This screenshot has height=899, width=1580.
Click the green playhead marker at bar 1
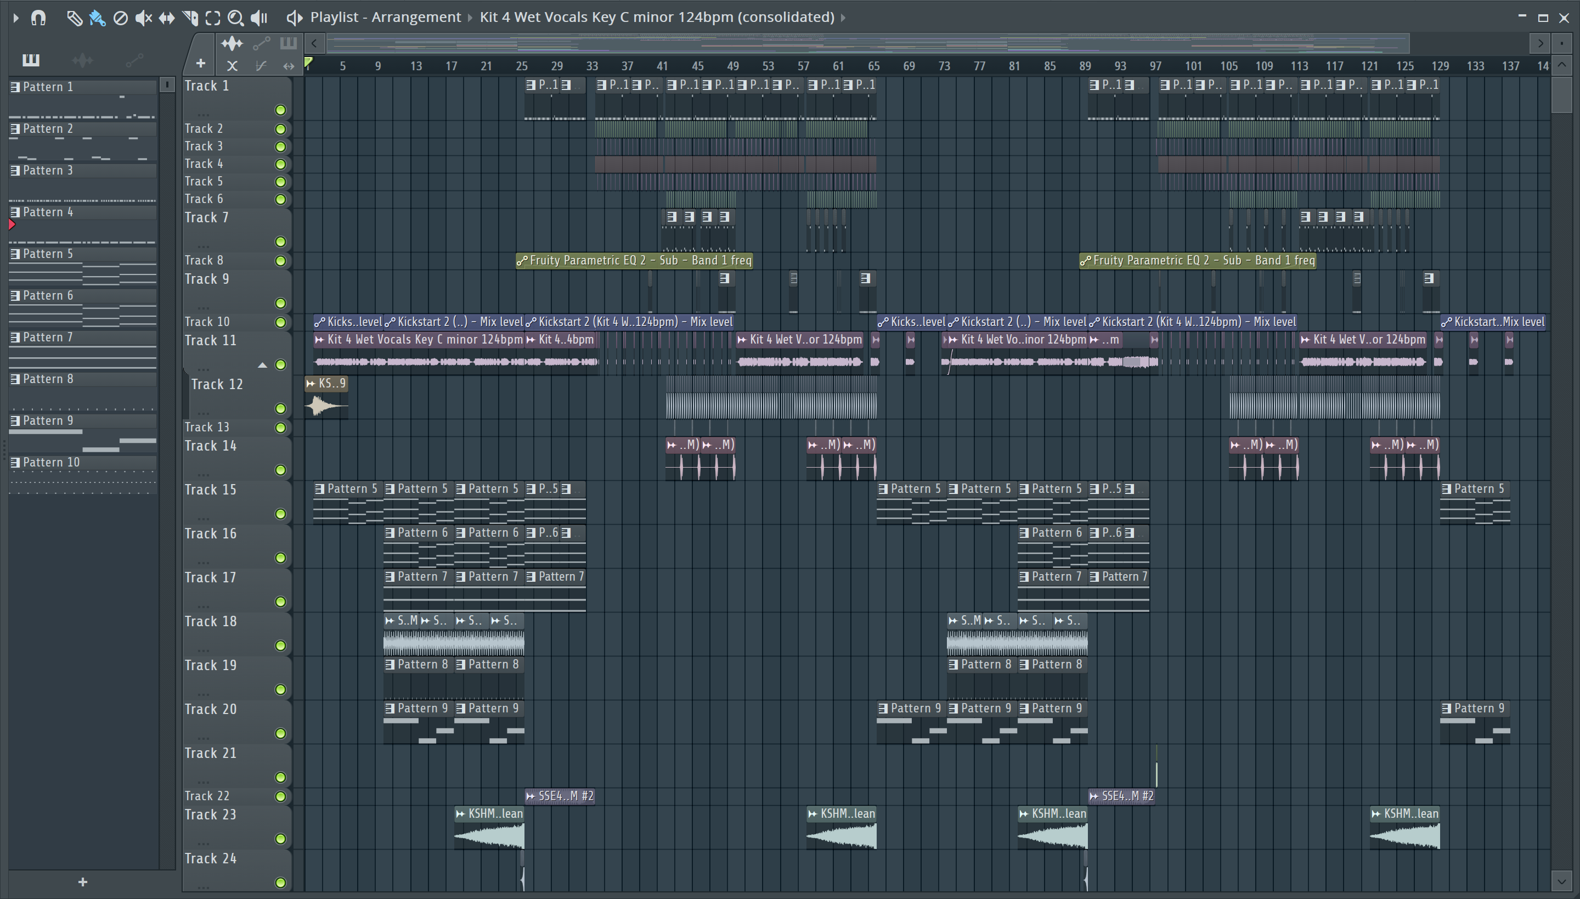(308, 63)
